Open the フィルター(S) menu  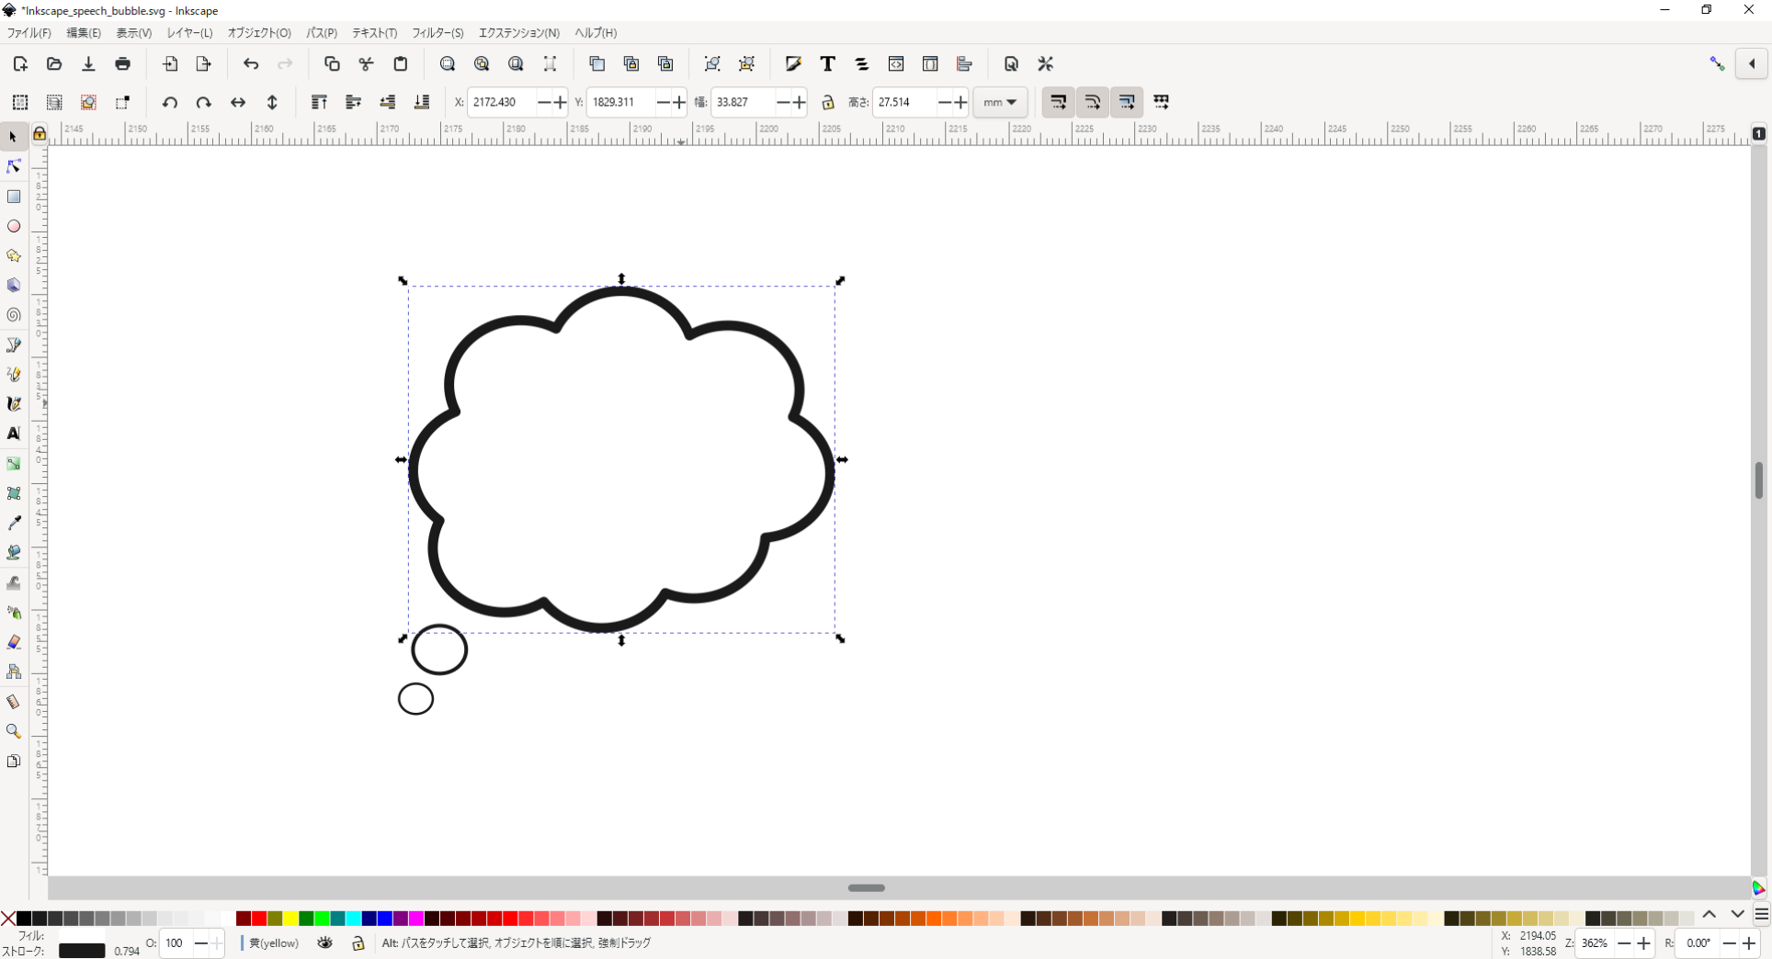[437, 32]
